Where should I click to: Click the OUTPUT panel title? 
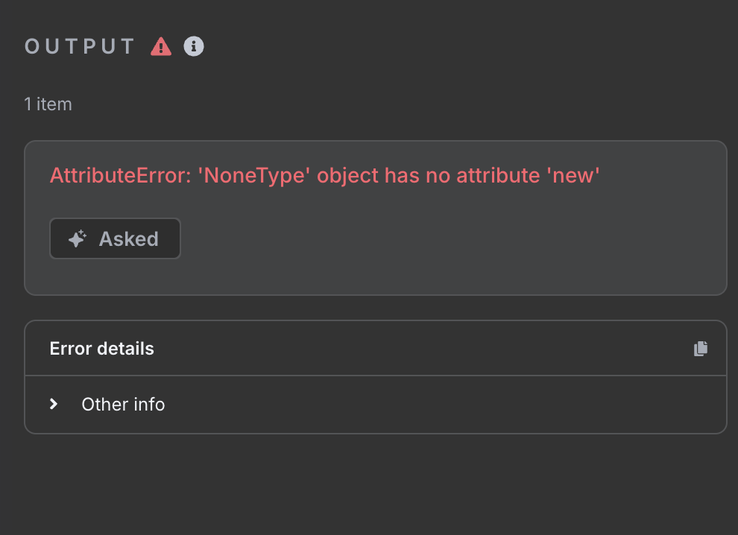pyautogui.click(x=80, y=47)
